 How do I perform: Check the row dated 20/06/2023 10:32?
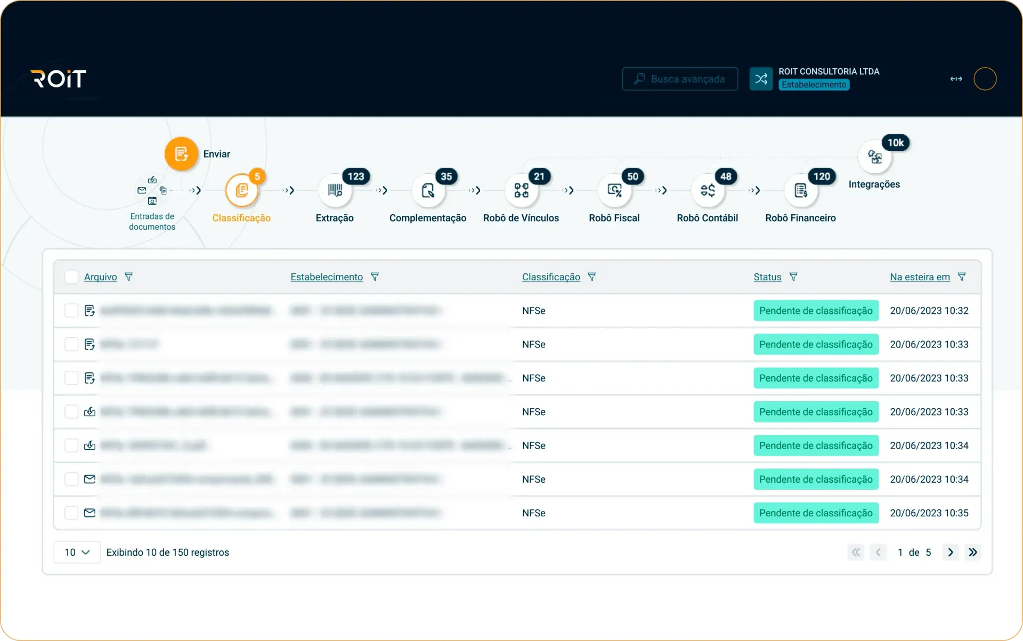pos(71,311)
